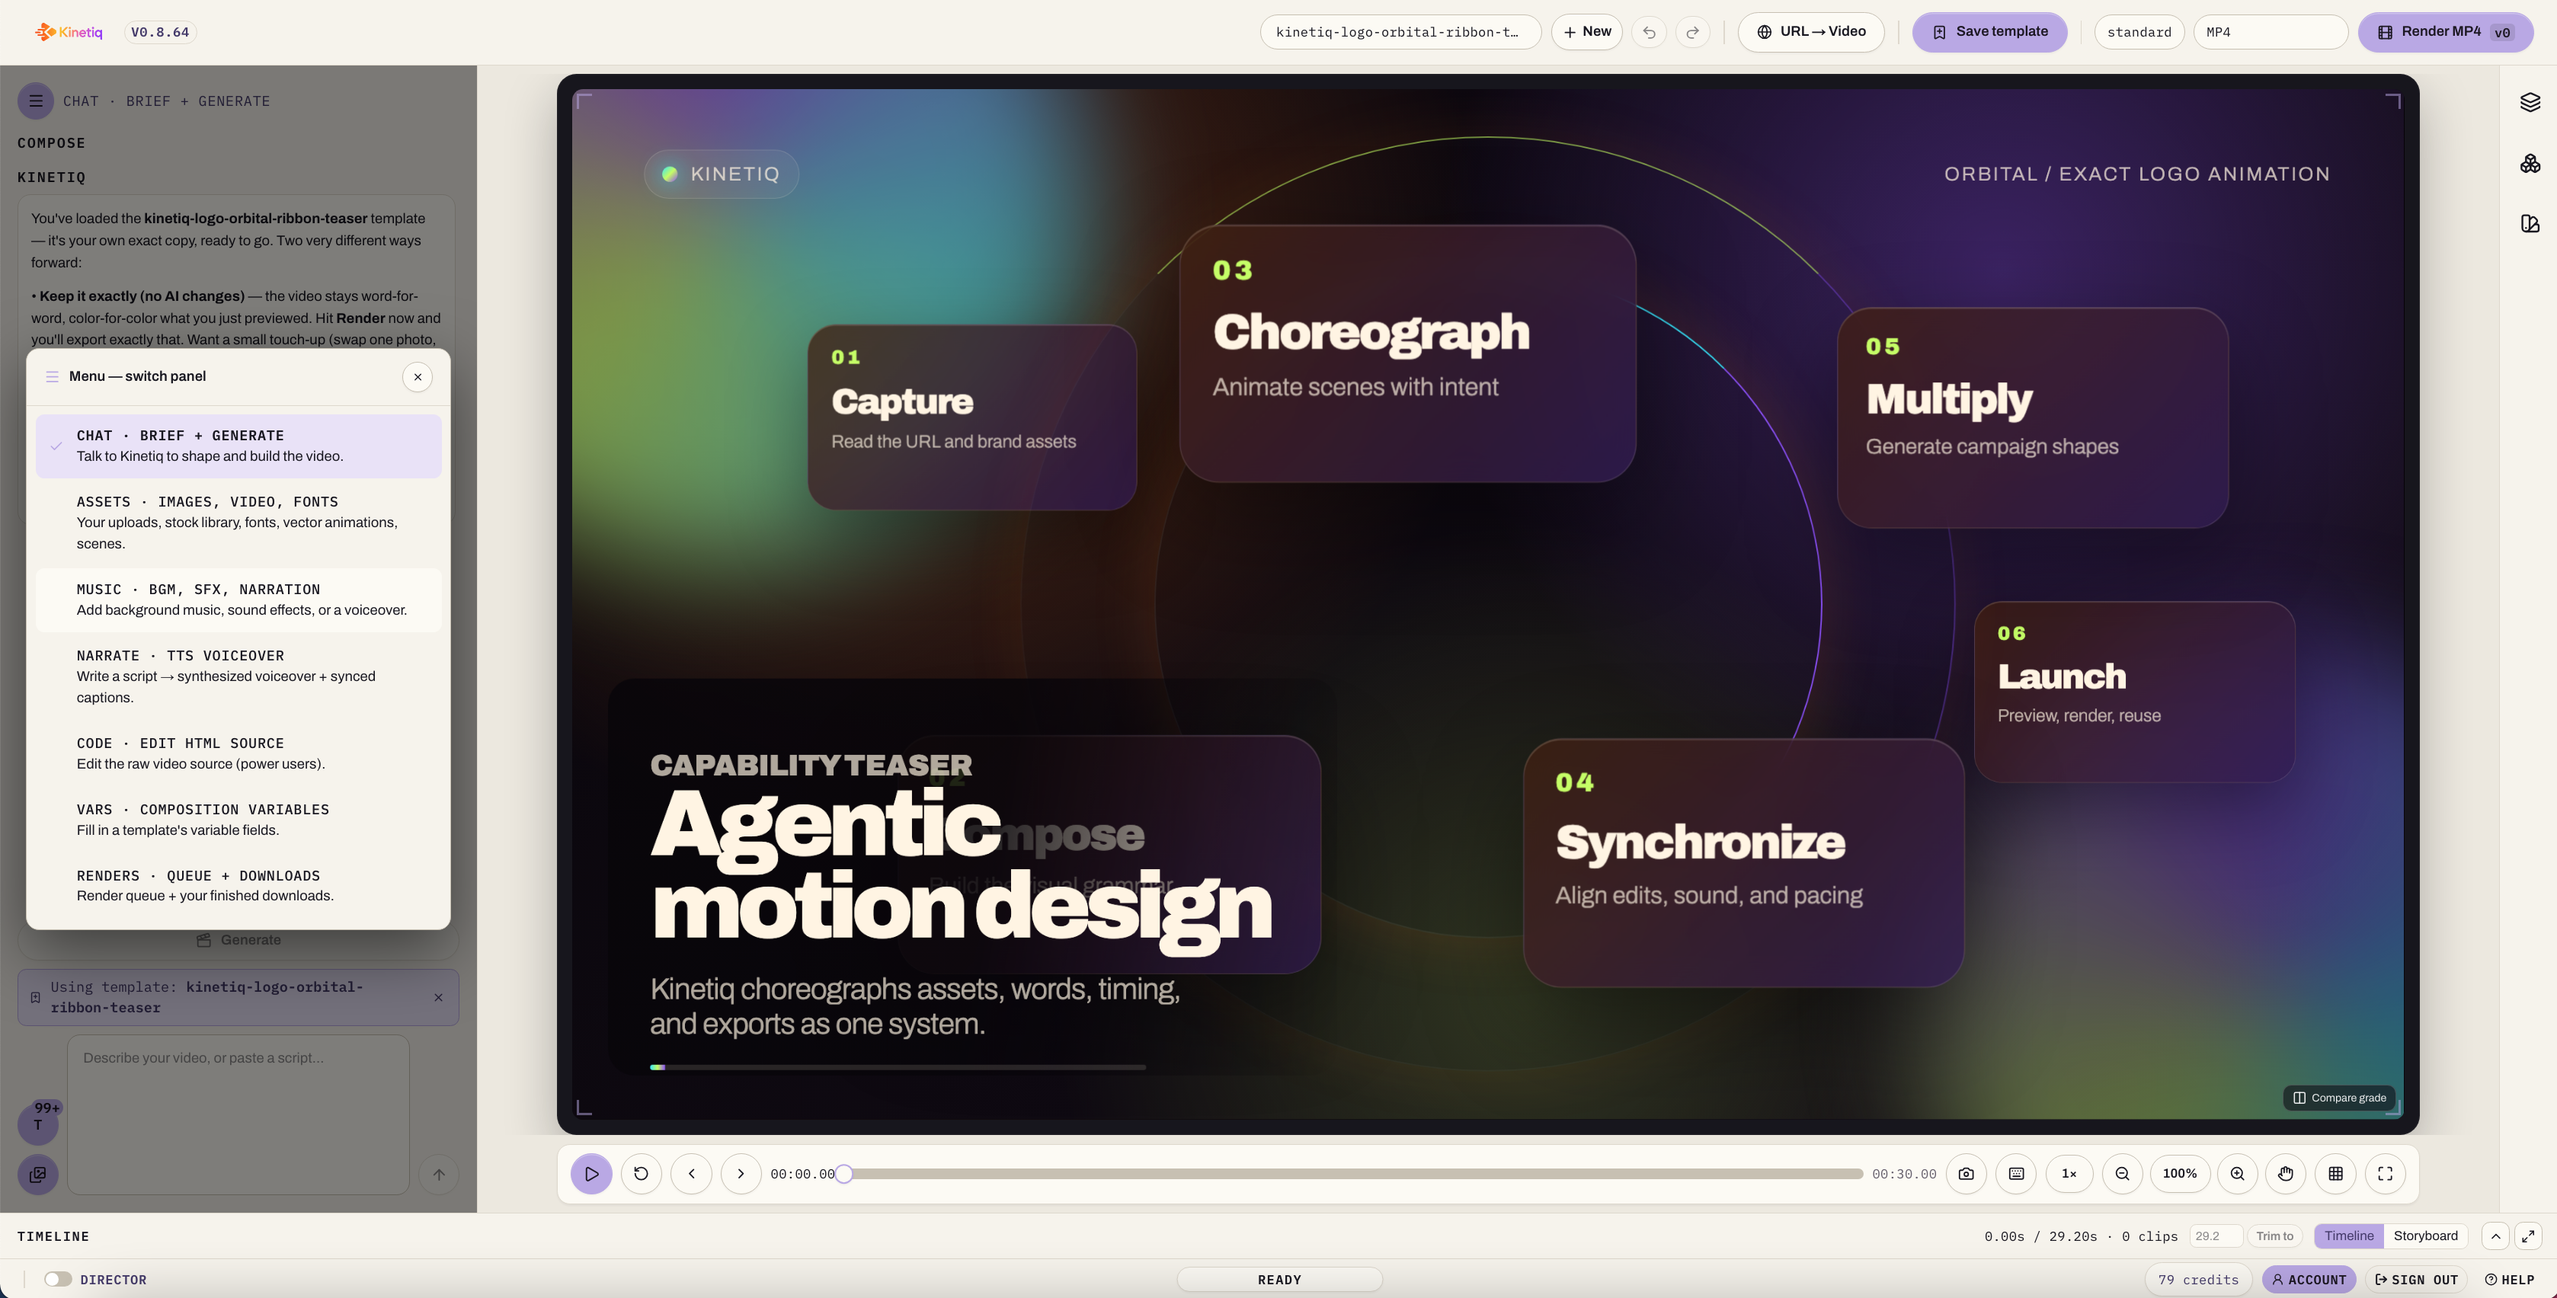Step to the next frame

741,1174
